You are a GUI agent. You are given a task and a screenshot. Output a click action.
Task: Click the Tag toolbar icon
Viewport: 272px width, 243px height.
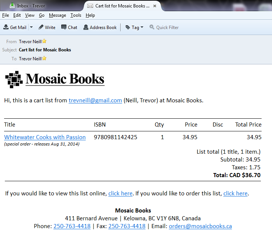pos(128,27)
